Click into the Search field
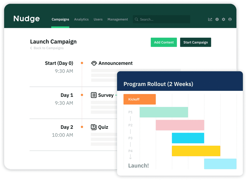 pyautogui.click(x=161, y=19)
